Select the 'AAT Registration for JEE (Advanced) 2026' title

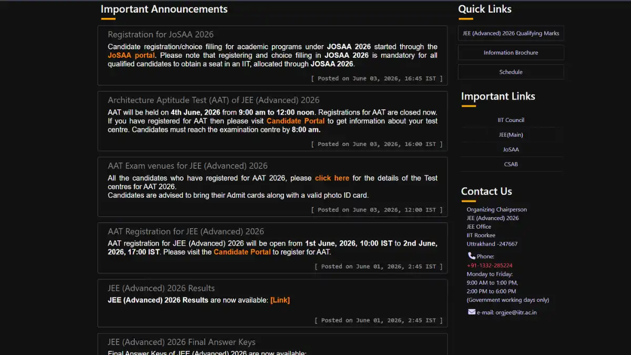[186, 231]
